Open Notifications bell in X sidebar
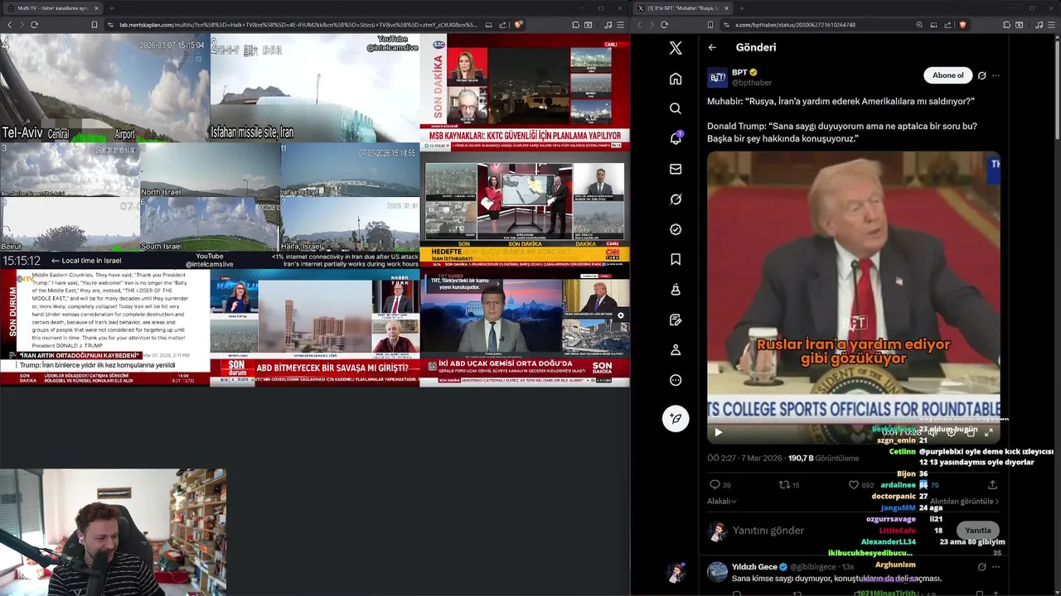 coord(676,138)
